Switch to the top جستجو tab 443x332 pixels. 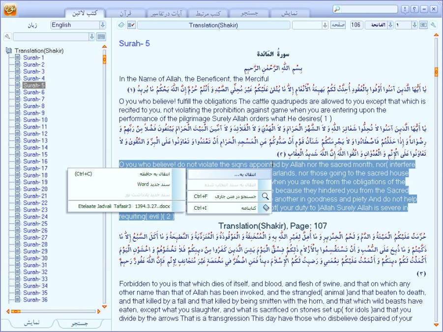[x=249, y=13]
